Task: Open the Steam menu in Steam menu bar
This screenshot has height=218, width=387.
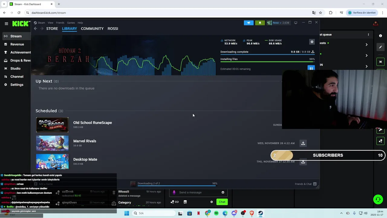Action: tap(39, 23)
